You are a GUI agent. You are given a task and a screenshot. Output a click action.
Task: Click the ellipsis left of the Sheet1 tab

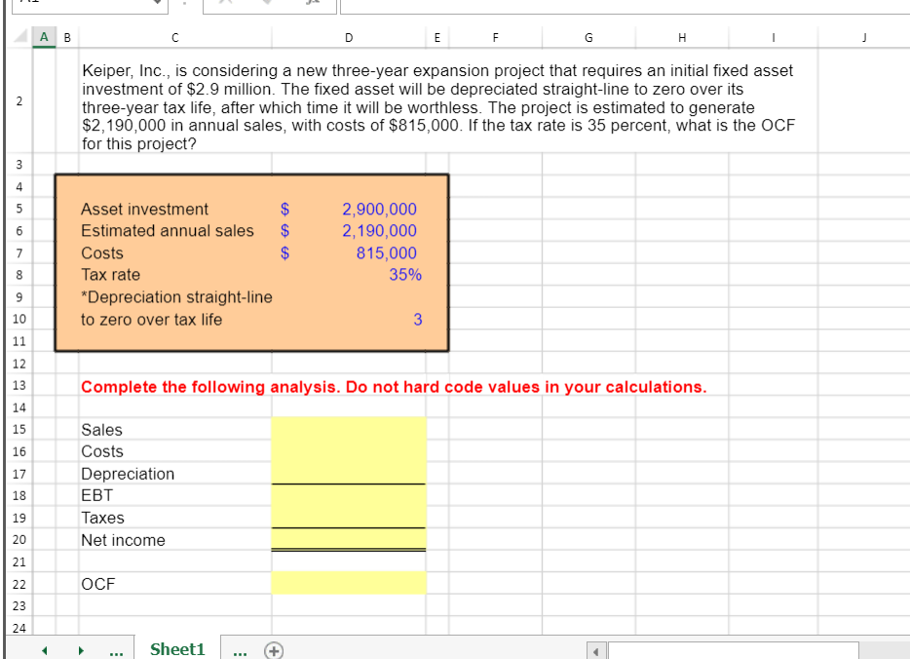116,649
